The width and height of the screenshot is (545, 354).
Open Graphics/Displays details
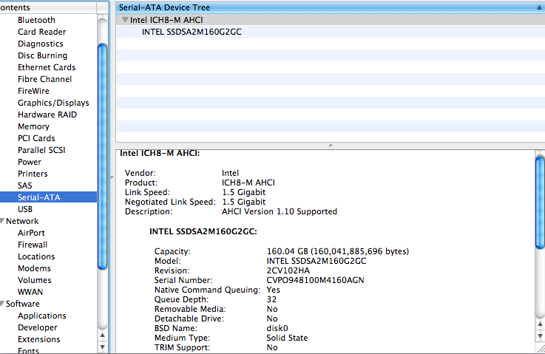53,103
